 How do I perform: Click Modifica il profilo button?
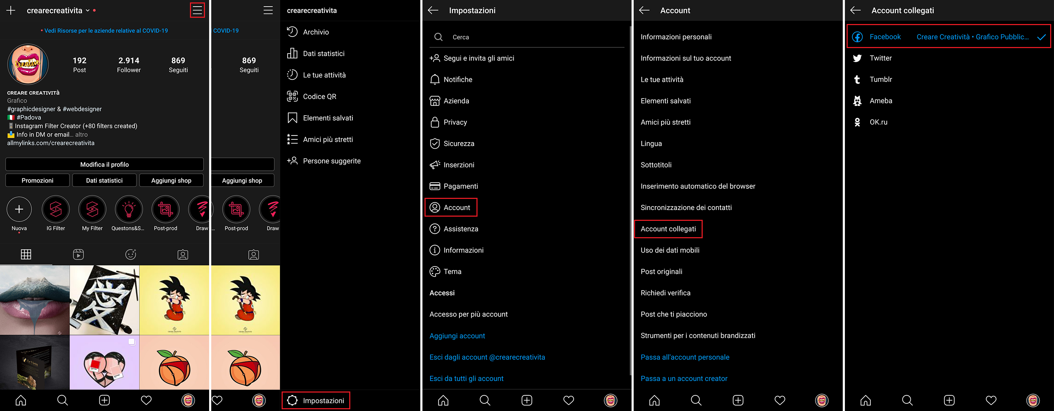(104, 164)
